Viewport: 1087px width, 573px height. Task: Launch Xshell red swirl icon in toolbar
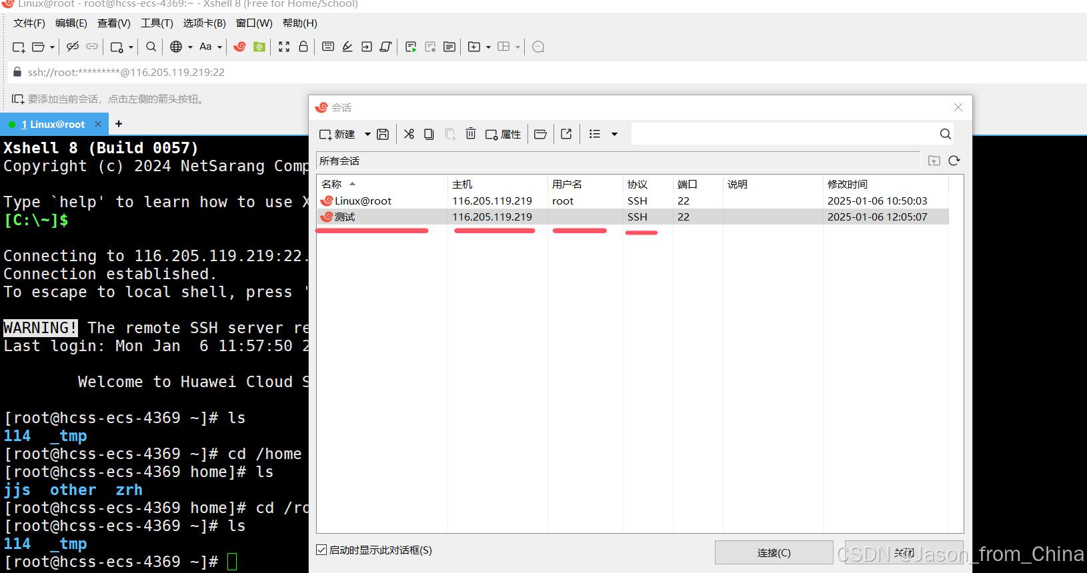click(x=240, y=47)
